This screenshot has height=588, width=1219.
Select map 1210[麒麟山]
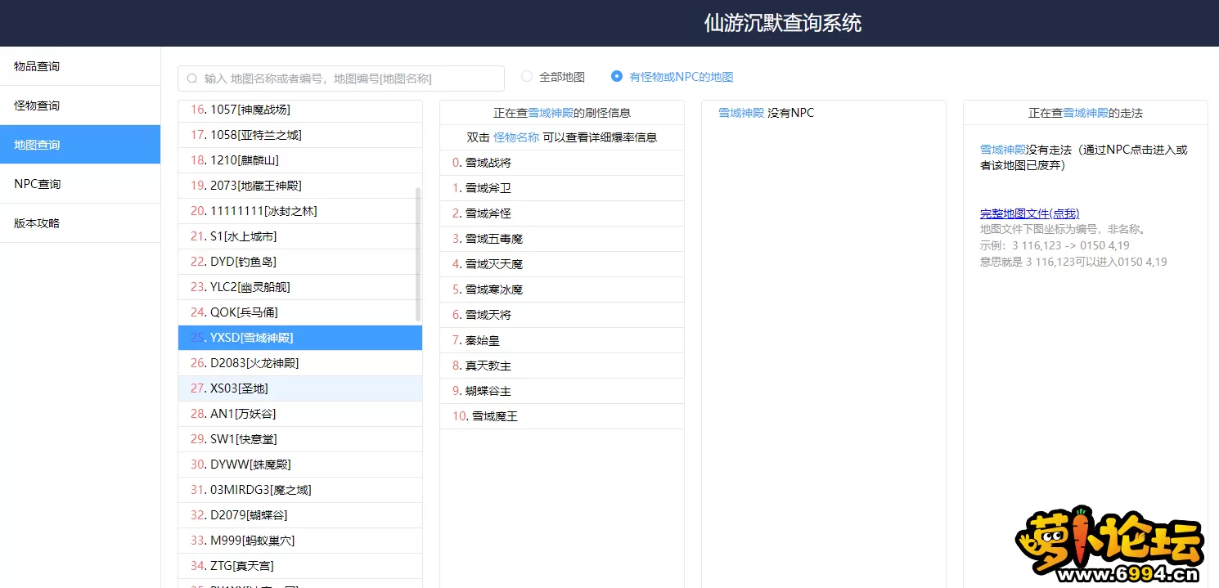[300, 160]
